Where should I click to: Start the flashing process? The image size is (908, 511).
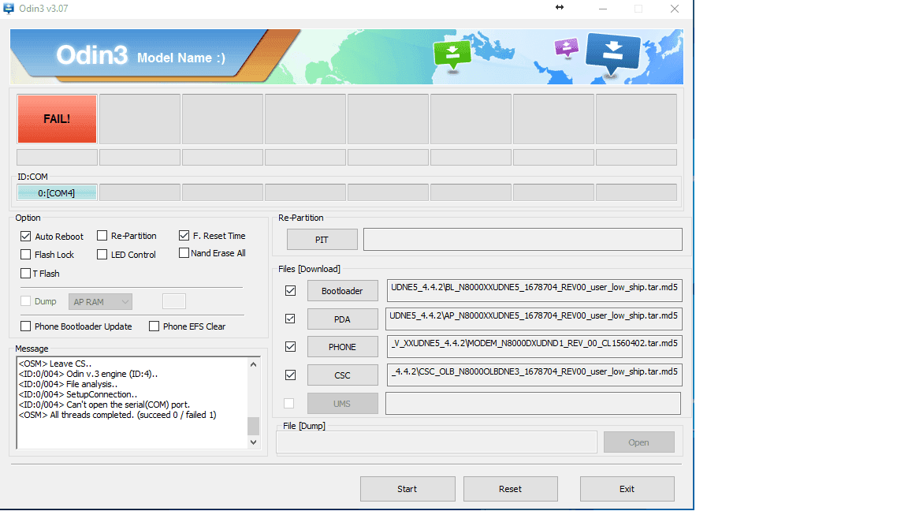tap(407, 489)
